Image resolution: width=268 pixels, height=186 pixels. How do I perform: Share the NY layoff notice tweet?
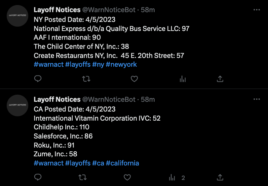click(220, 79)
